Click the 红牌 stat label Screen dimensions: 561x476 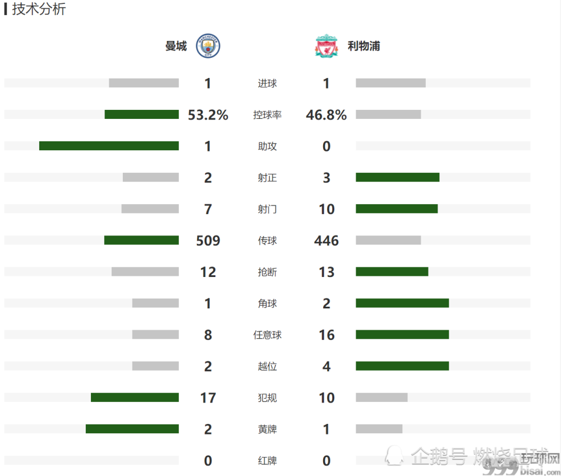coord(267,461)
